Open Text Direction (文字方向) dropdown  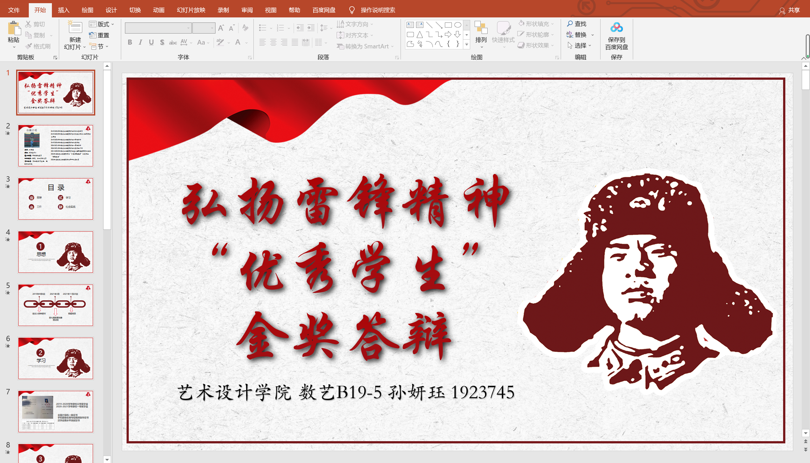(355, 24)
